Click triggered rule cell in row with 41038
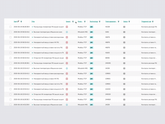The width and height of the screenshot is (165, 124). tap(149, 27)
